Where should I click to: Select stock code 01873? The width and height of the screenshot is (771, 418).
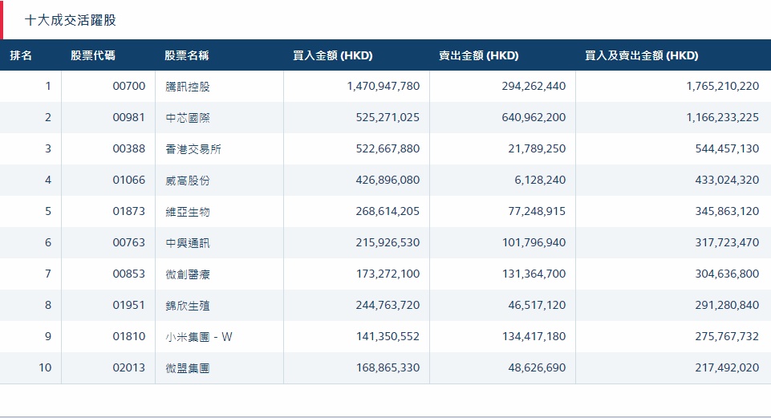tap(129, 212)
